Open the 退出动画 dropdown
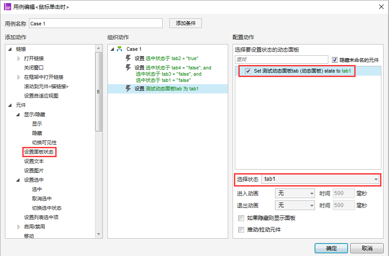 pyautogui.click(x=295, y=205)
